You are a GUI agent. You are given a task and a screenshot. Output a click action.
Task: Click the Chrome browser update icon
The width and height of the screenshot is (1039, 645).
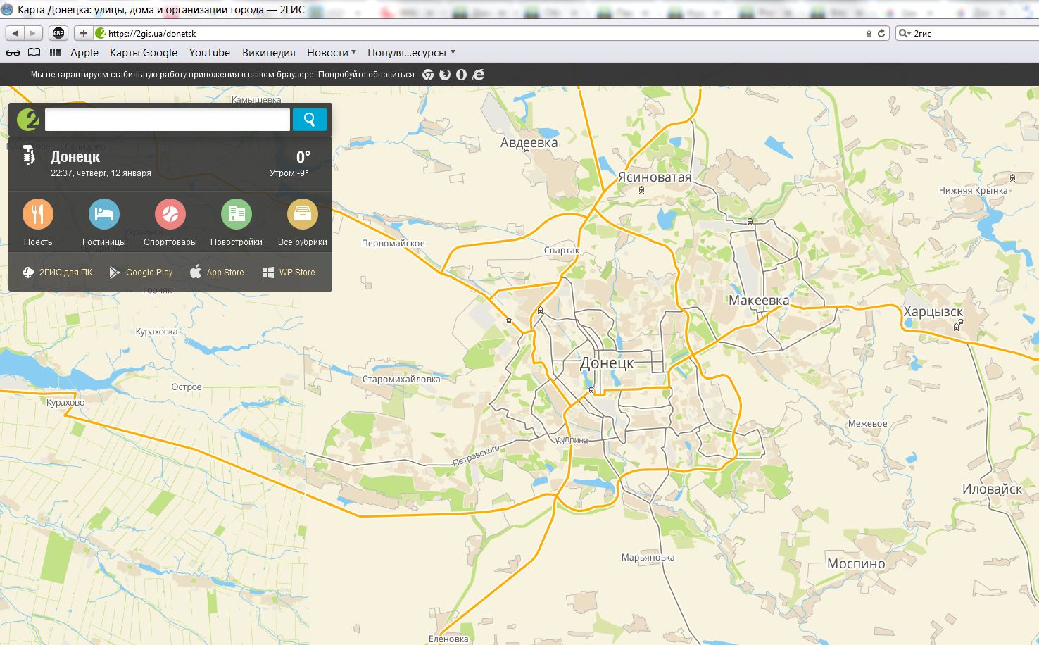(428, 75)
